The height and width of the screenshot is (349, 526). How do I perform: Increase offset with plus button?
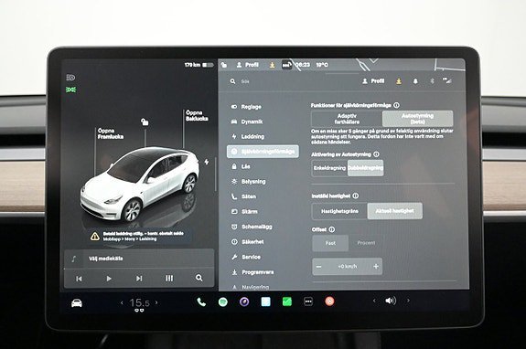click(x=376, y=266)
